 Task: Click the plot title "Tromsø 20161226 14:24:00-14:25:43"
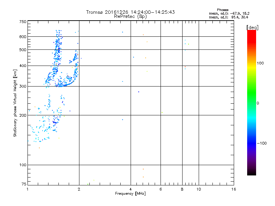click(x=130, y=12)
